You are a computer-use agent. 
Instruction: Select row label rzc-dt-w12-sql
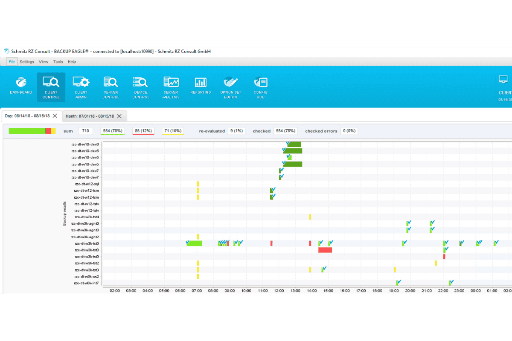point(87,184)
